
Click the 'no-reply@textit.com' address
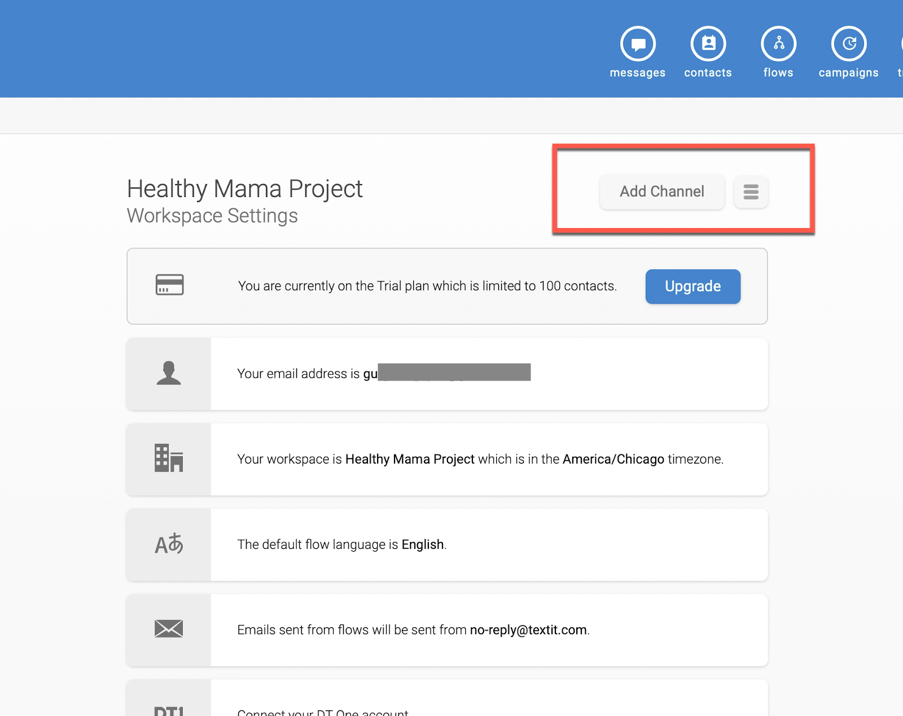point(528,630)
